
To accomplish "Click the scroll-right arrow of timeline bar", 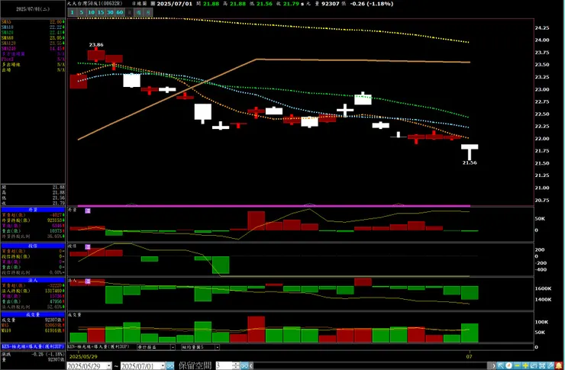I will pos(494,365).
